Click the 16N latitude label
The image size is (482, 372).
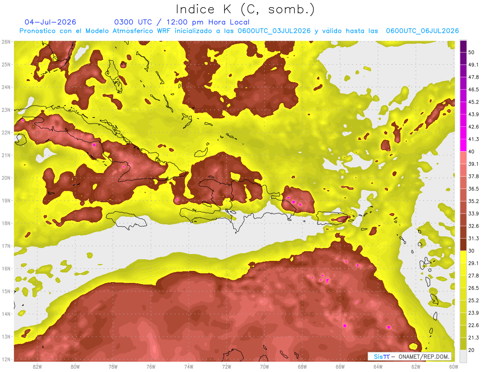6,268
